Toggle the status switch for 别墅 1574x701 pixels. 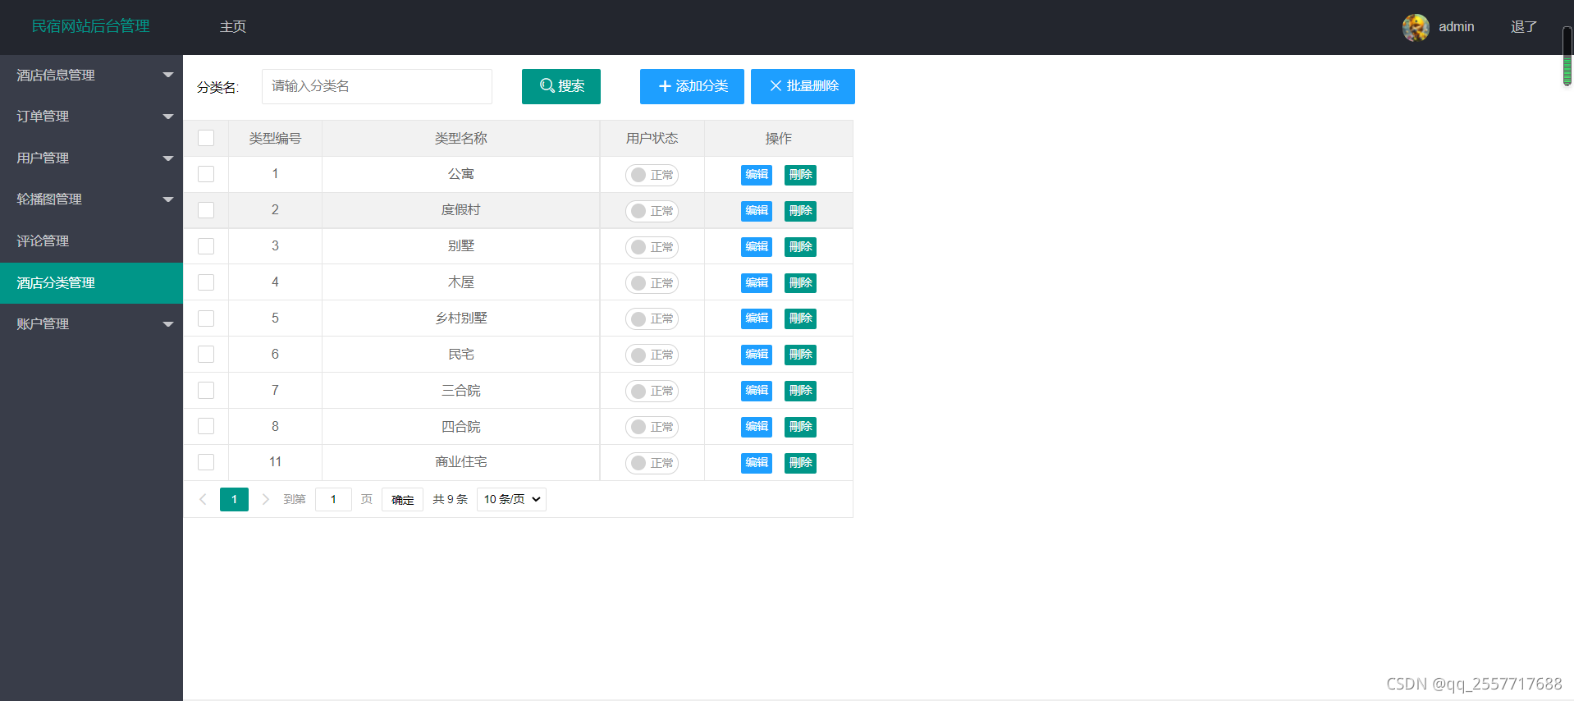652,247
